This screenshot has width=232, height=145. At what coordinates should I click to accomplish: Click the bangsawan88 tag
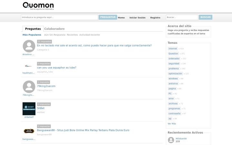(x=44, y=134)
